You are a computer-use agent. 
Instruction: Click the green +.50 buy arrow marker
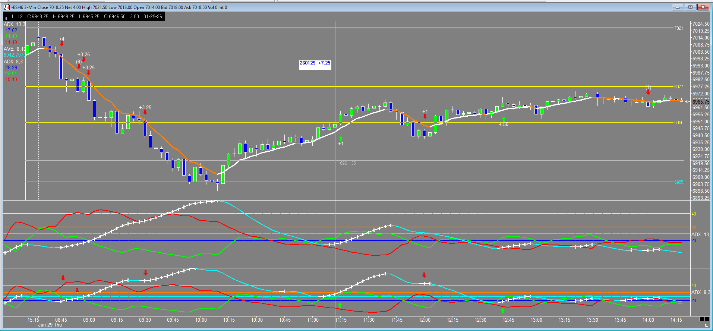coord(504,119)
